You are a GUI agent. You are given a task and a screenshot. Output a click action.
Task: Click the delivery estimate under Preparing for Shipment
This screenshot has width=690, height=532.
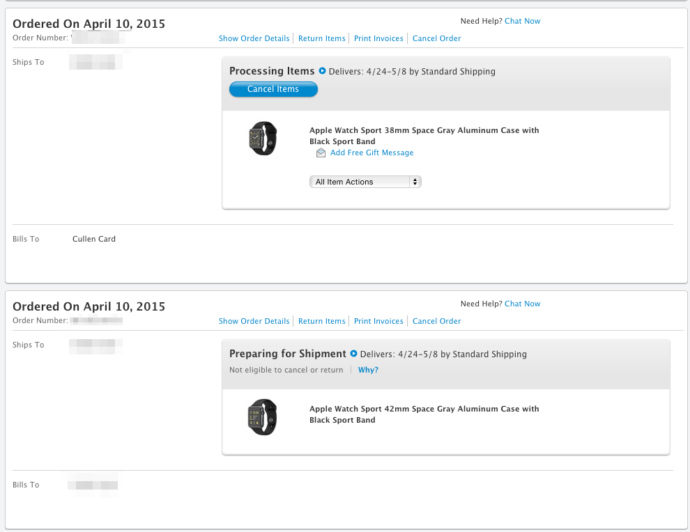[443, 354]
